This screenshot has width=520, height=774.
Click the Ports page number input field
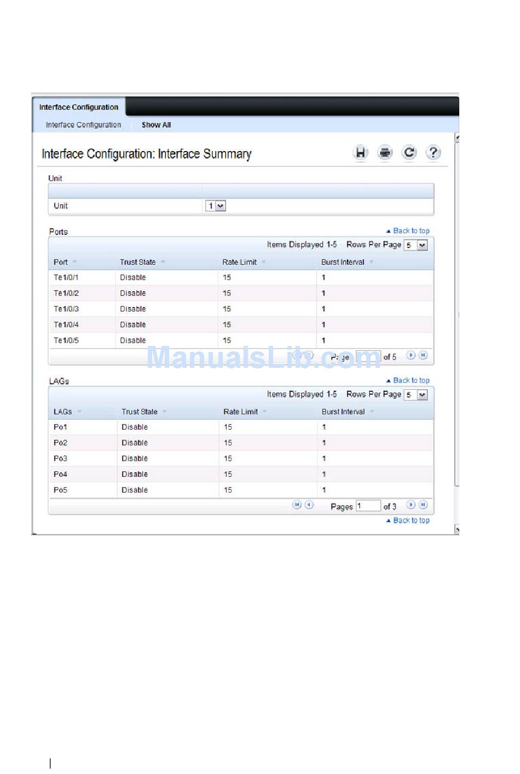click(x=368, y=357)
